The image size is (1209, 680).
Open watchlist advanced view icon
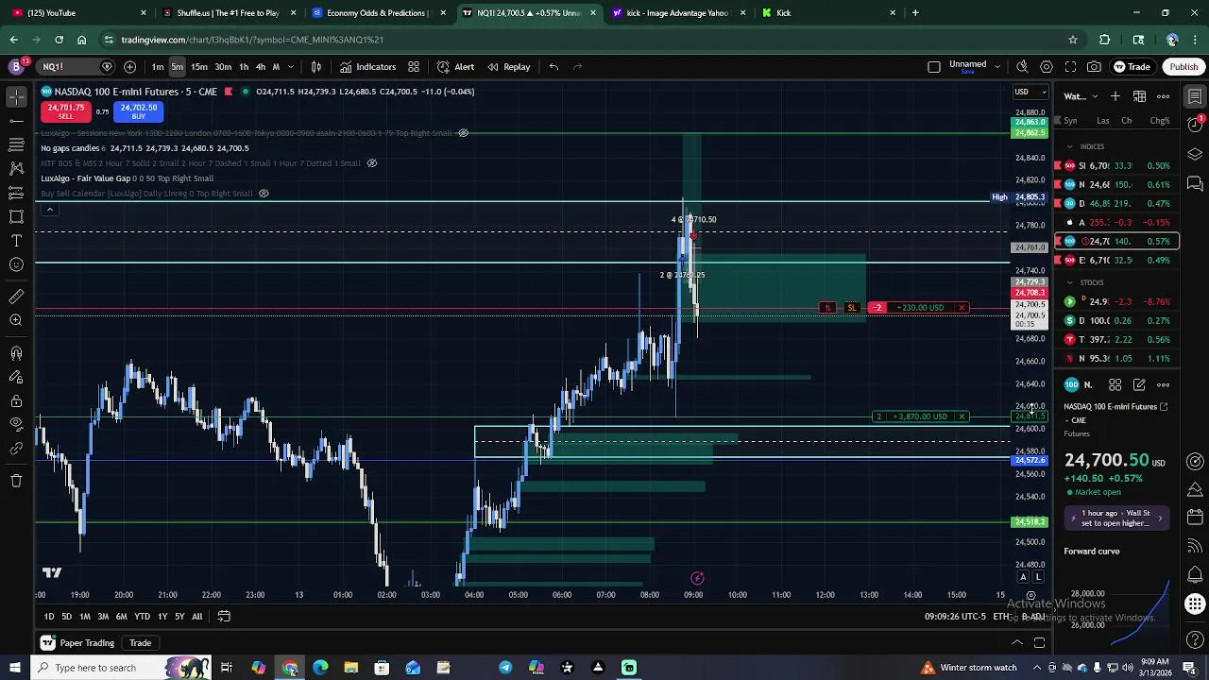click(1139, 96)
